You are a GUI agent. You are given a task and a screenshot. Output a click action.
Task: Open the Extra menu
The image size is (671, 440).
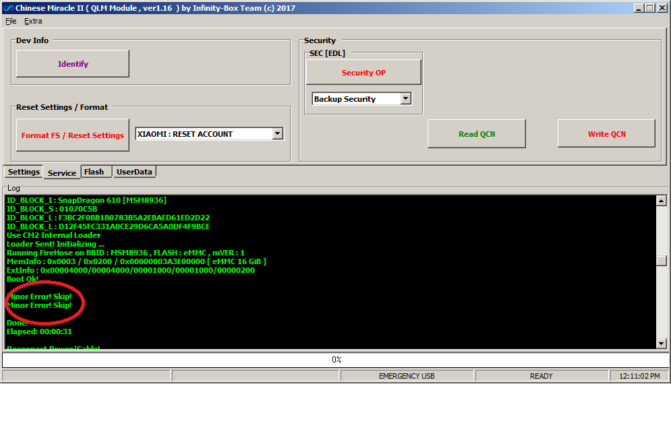pyautogui.click(x=33, y=21)
